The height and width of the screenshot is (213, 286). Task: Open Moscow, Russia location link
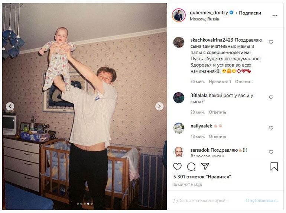[204, 19]
